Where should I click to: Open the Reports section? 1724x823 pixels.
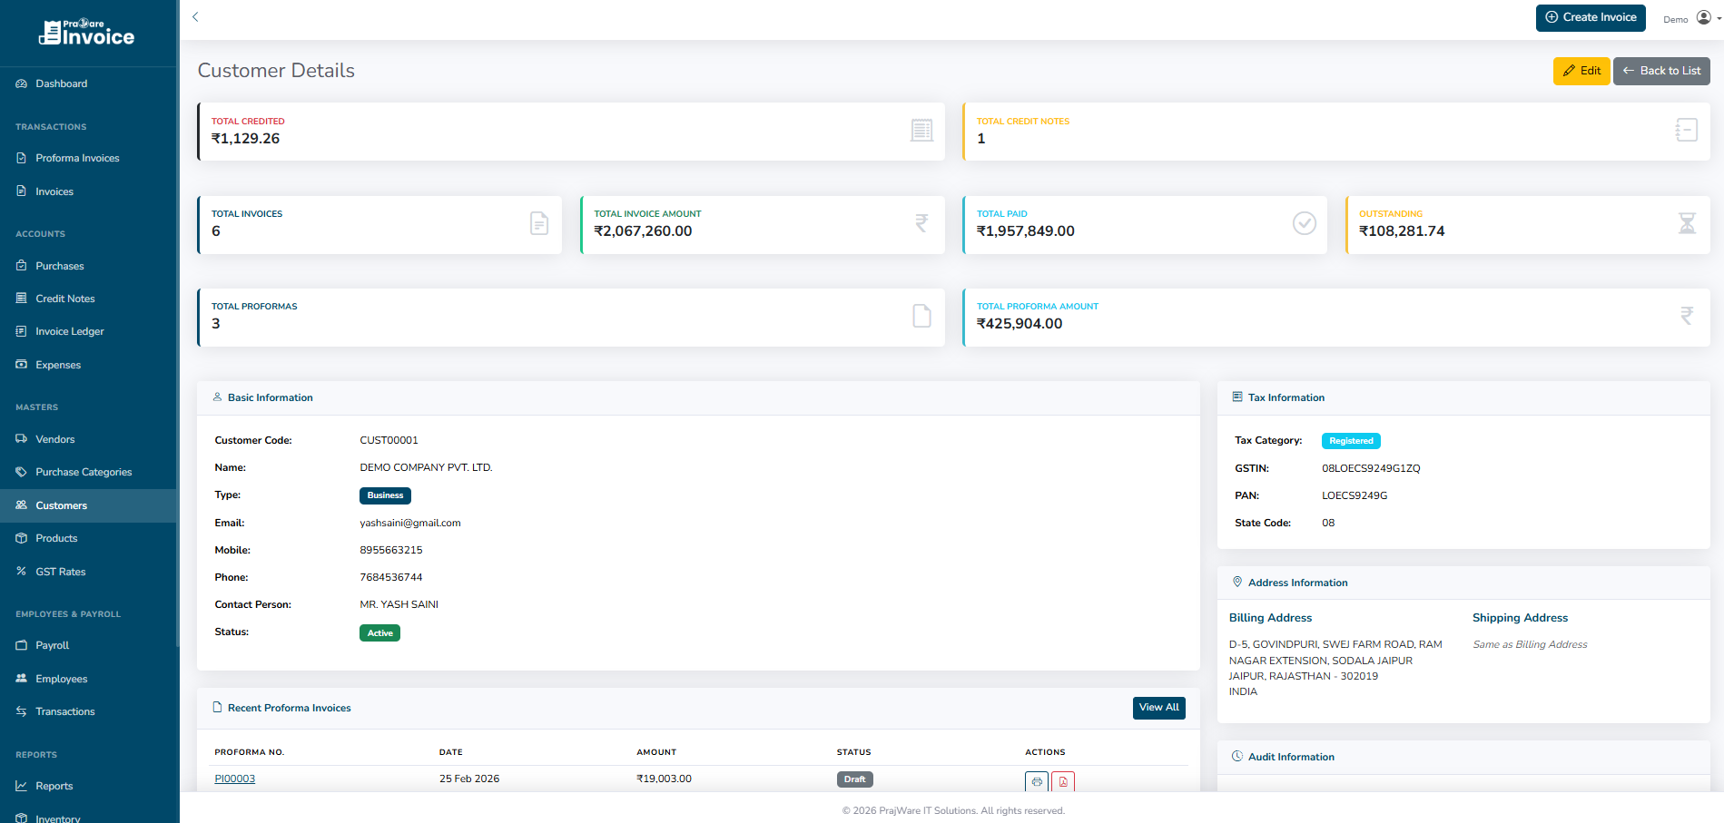coord(55,786)
